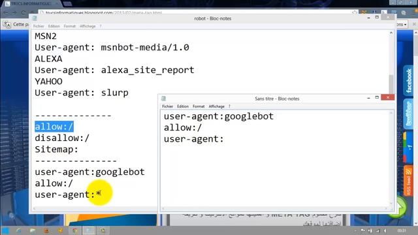This screenshot has width=418, height=235.
Task: Click the YAHOO heading line
Action: coord(48,81)
